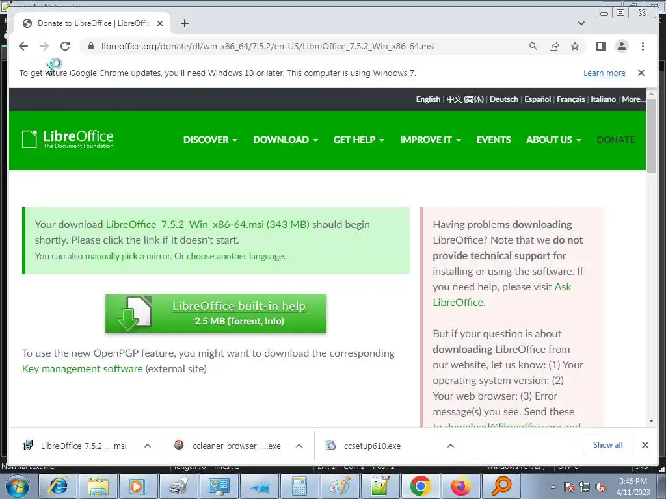Switch site language to English
Viewport: 666px width, 499px height.
(x=428, y=99)
